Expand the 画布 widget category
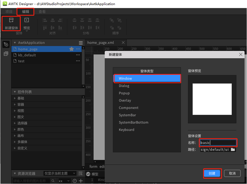Screen dimensions: 247x184 tap(15, 136)
